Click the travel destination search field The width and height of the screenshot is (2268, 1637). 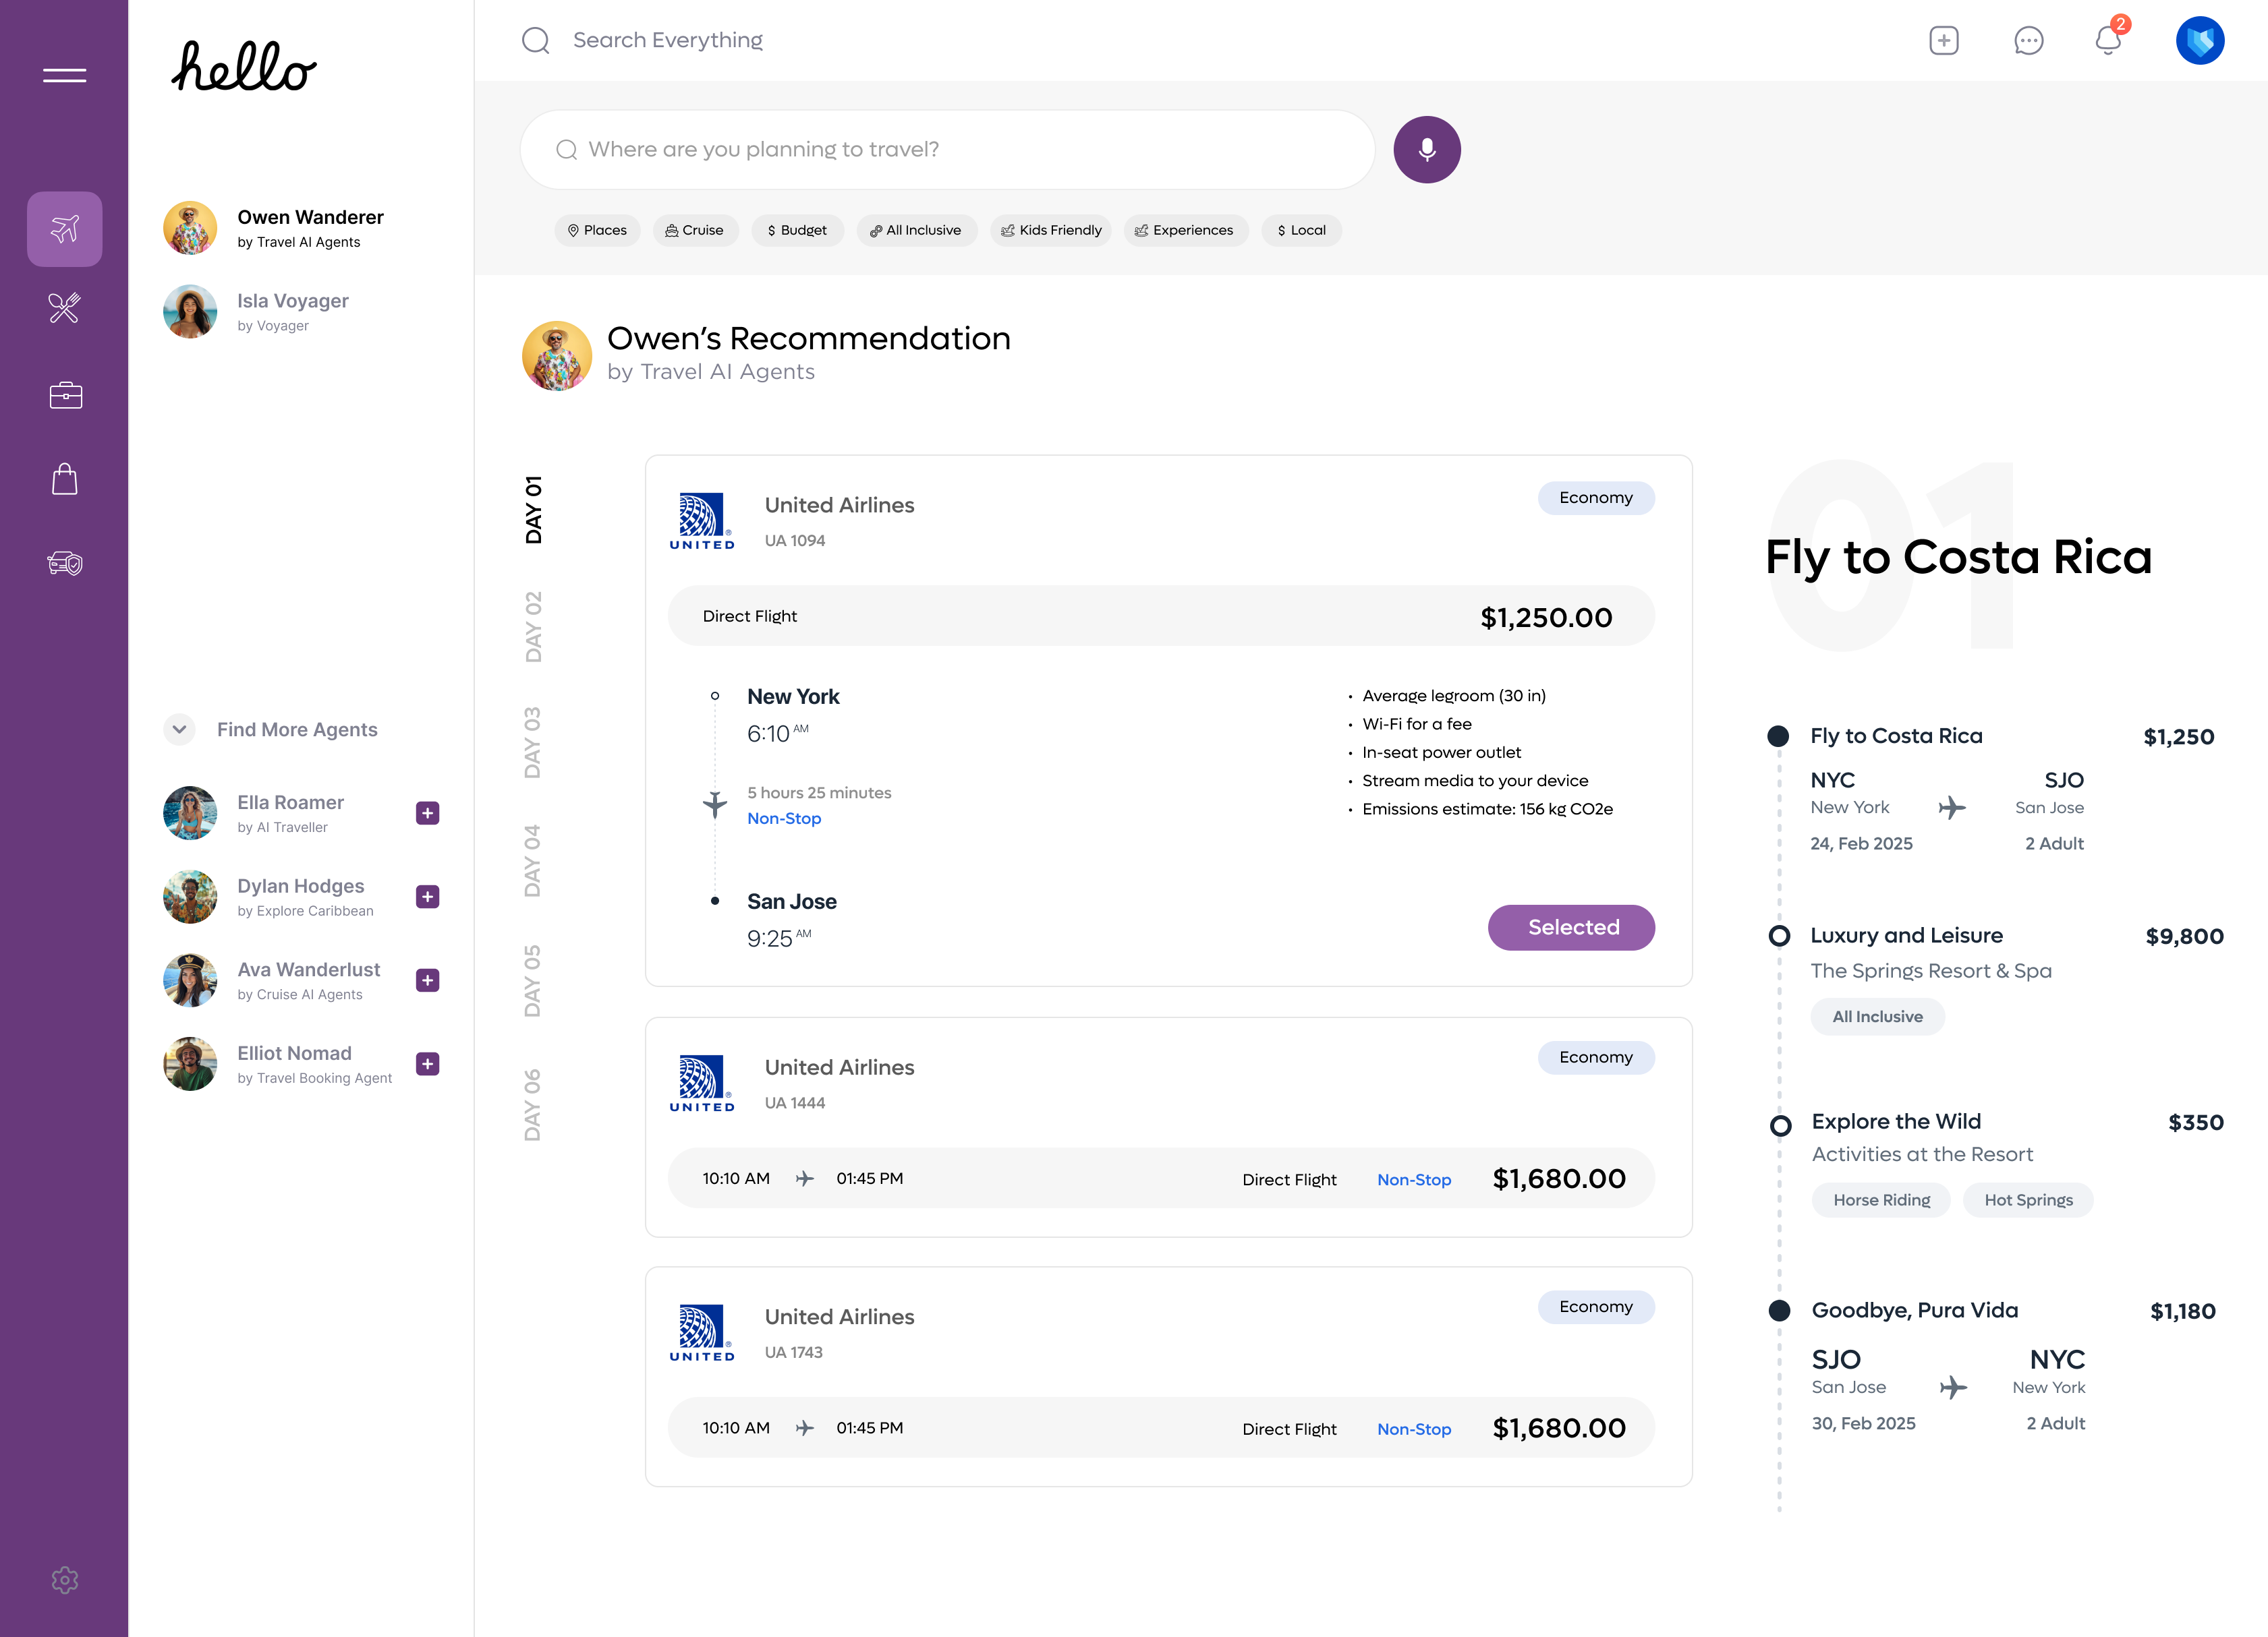[x=946, y=150]
